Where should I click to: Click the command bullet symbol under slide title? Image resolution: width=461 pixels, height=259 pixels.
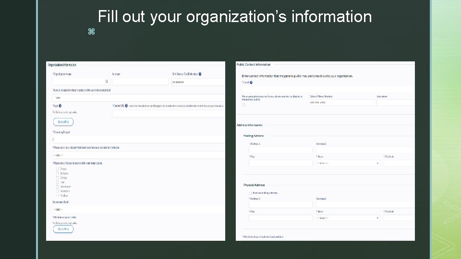tap(91, 32)
